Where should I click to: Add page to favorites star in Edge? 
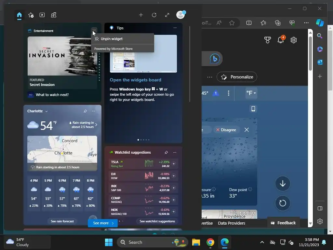coord(232,23)
